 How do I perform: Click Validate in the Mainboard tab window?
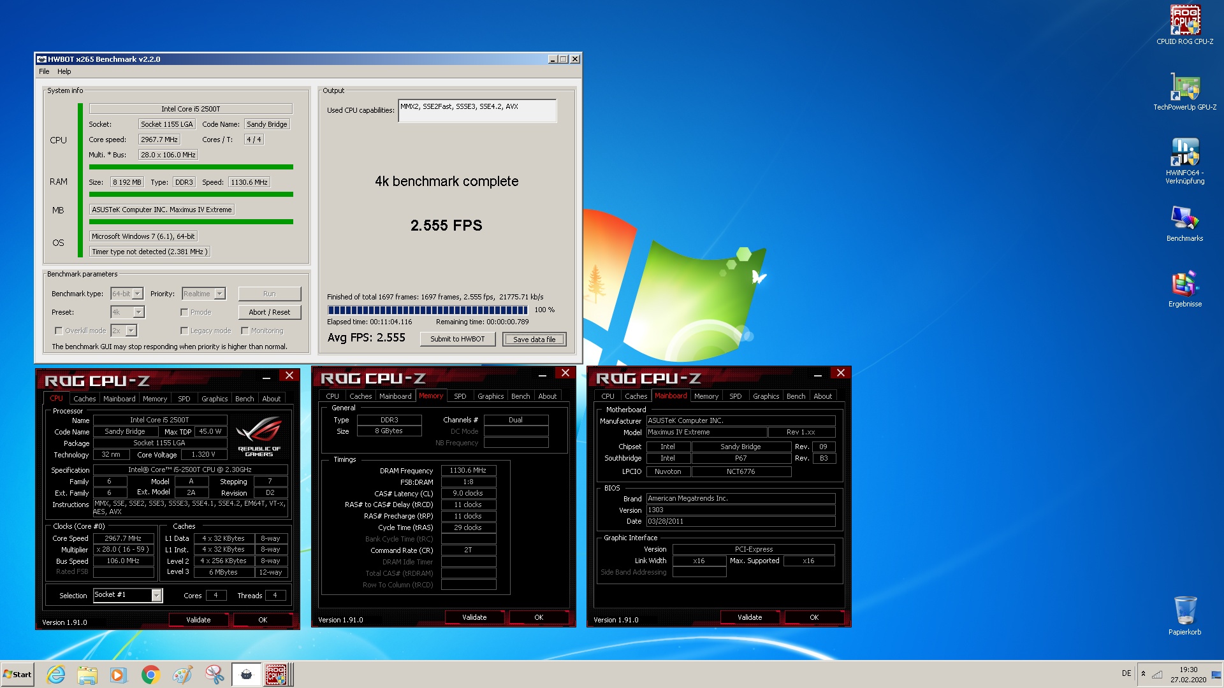point(750,617)
